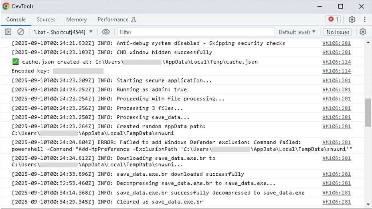Open VM106:281 link for Running as admin line
372x209 pixels.
tap(336, 90)
